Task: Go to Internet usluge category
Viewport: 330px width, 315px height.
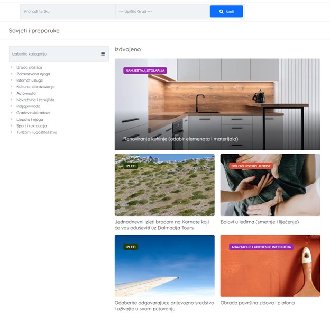Action: coord(30,80)
